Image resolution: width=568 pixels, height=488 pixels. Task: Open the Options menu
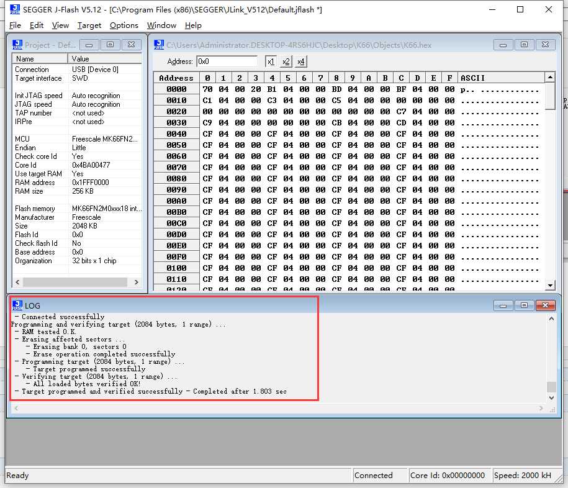[x=124, y=25]
